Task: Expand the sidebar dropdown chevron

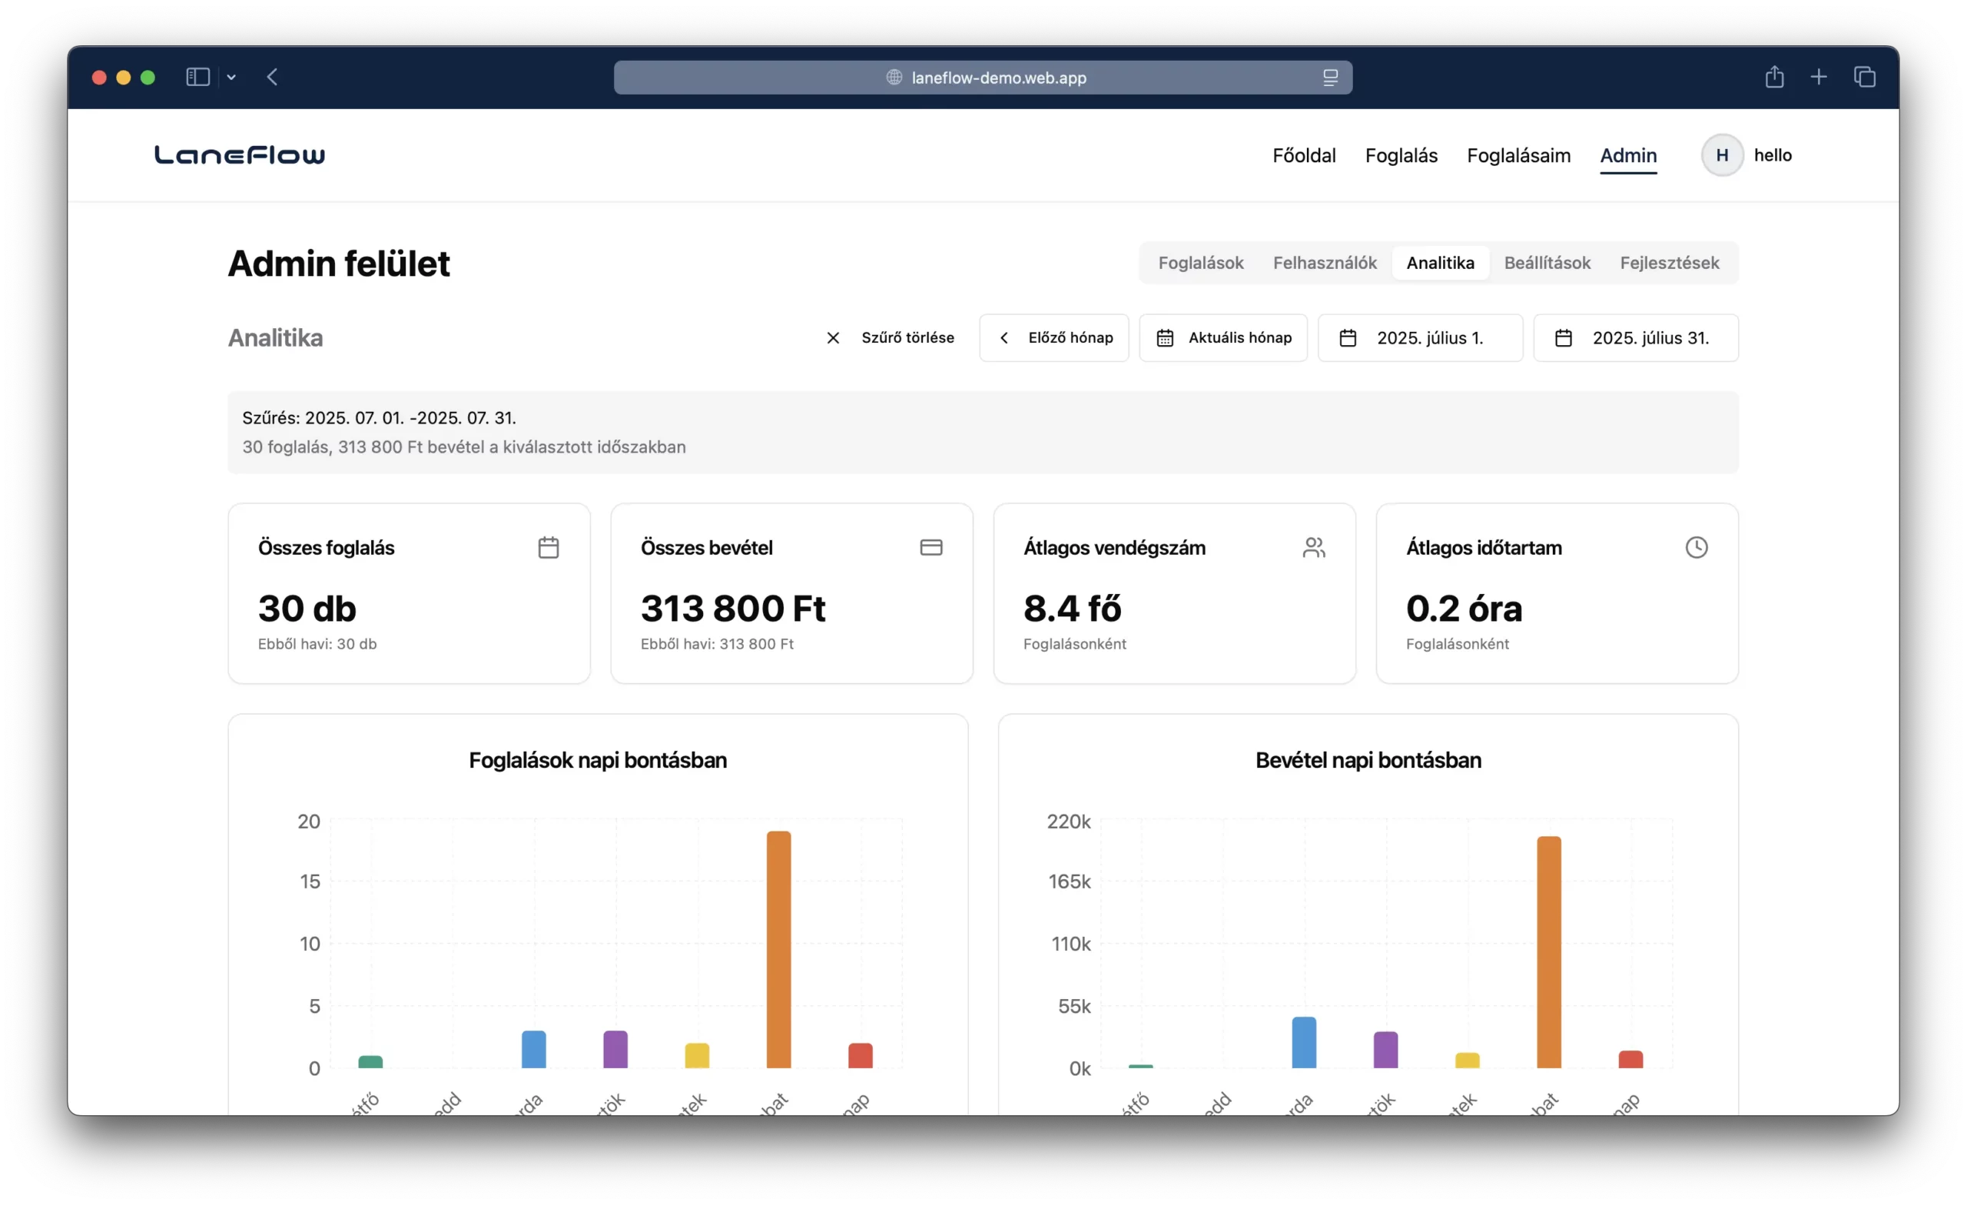Action: tap(231, 78)
